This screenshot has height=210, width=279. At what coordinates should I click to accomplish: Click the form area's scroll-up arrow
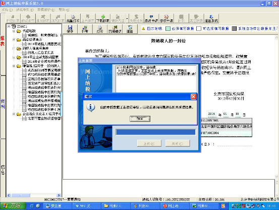click(x=276, y=37)
